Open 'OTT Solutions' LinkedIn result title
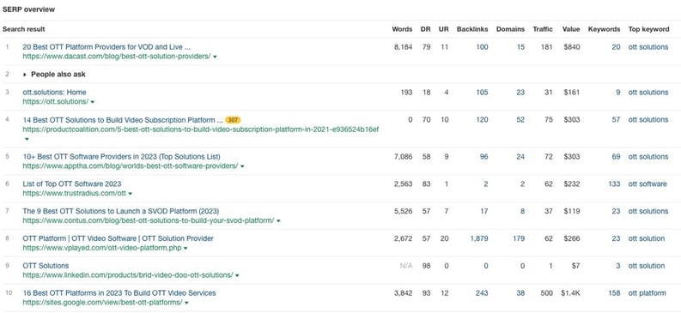 46,266
